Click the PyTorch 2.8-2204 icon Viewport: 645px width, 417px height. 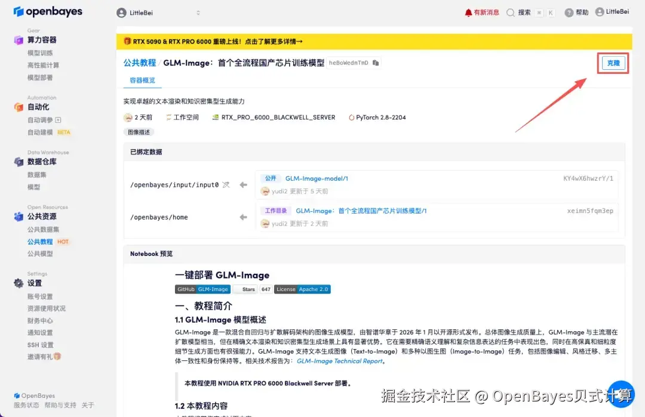351,118
